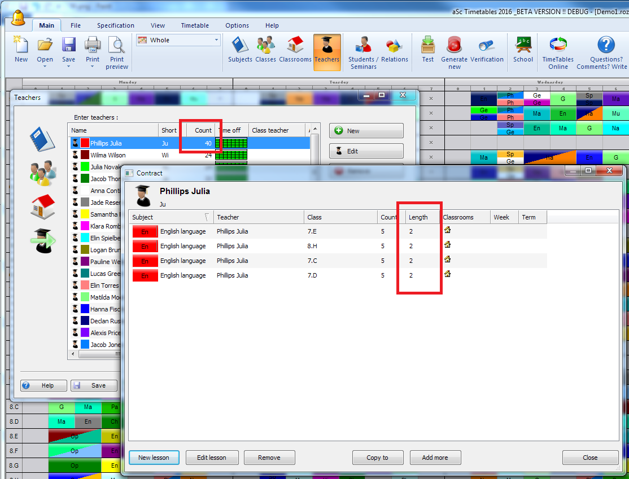Click the School icon in ribbon
The width and height of the screenshot is (629, 479).
pos(523,50)
